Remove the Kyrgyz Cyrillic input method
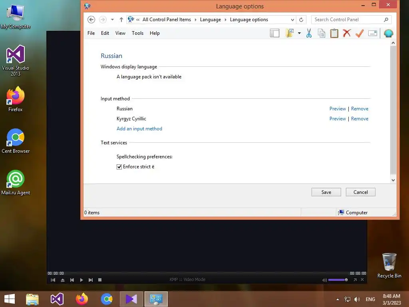The width and height of the screenshot is (409, 307). [x=359, y=118]
